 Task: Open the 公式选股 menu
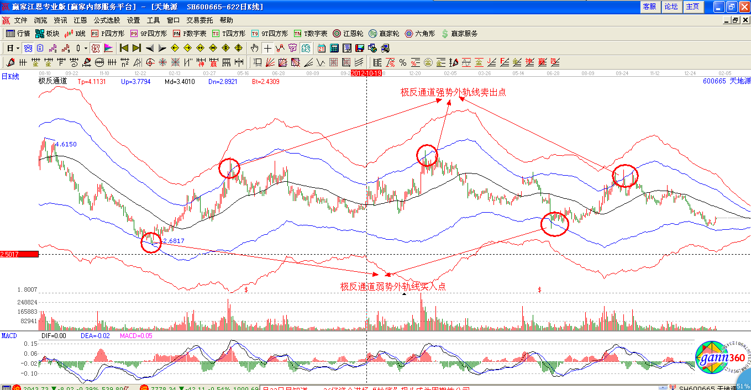click(106, 20)
